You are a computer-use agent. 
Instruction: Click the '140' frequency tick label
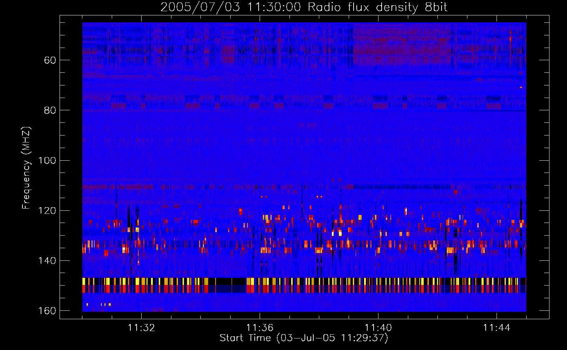47,261
